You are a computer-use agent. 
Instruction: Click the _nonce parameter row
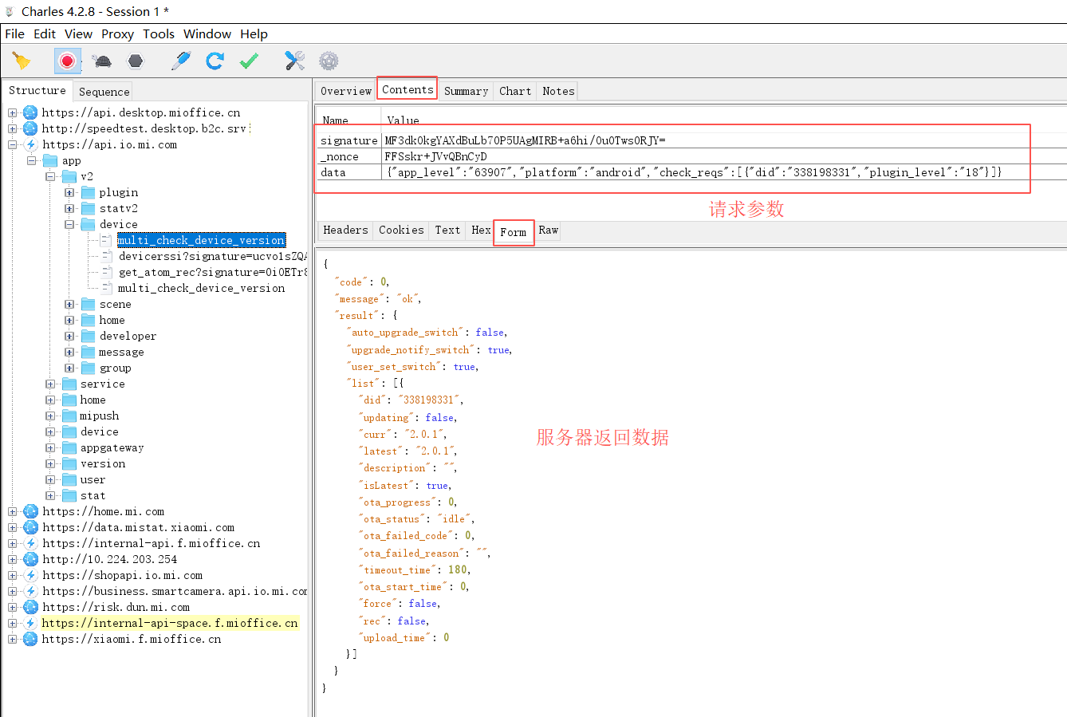pos(691,156)
